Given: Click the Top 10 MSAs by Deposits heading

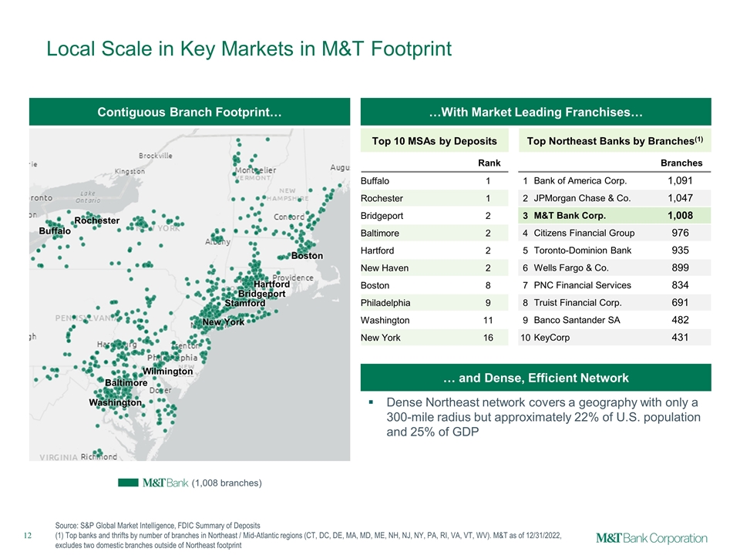Looking at the screenshot, I should point(436,141).
